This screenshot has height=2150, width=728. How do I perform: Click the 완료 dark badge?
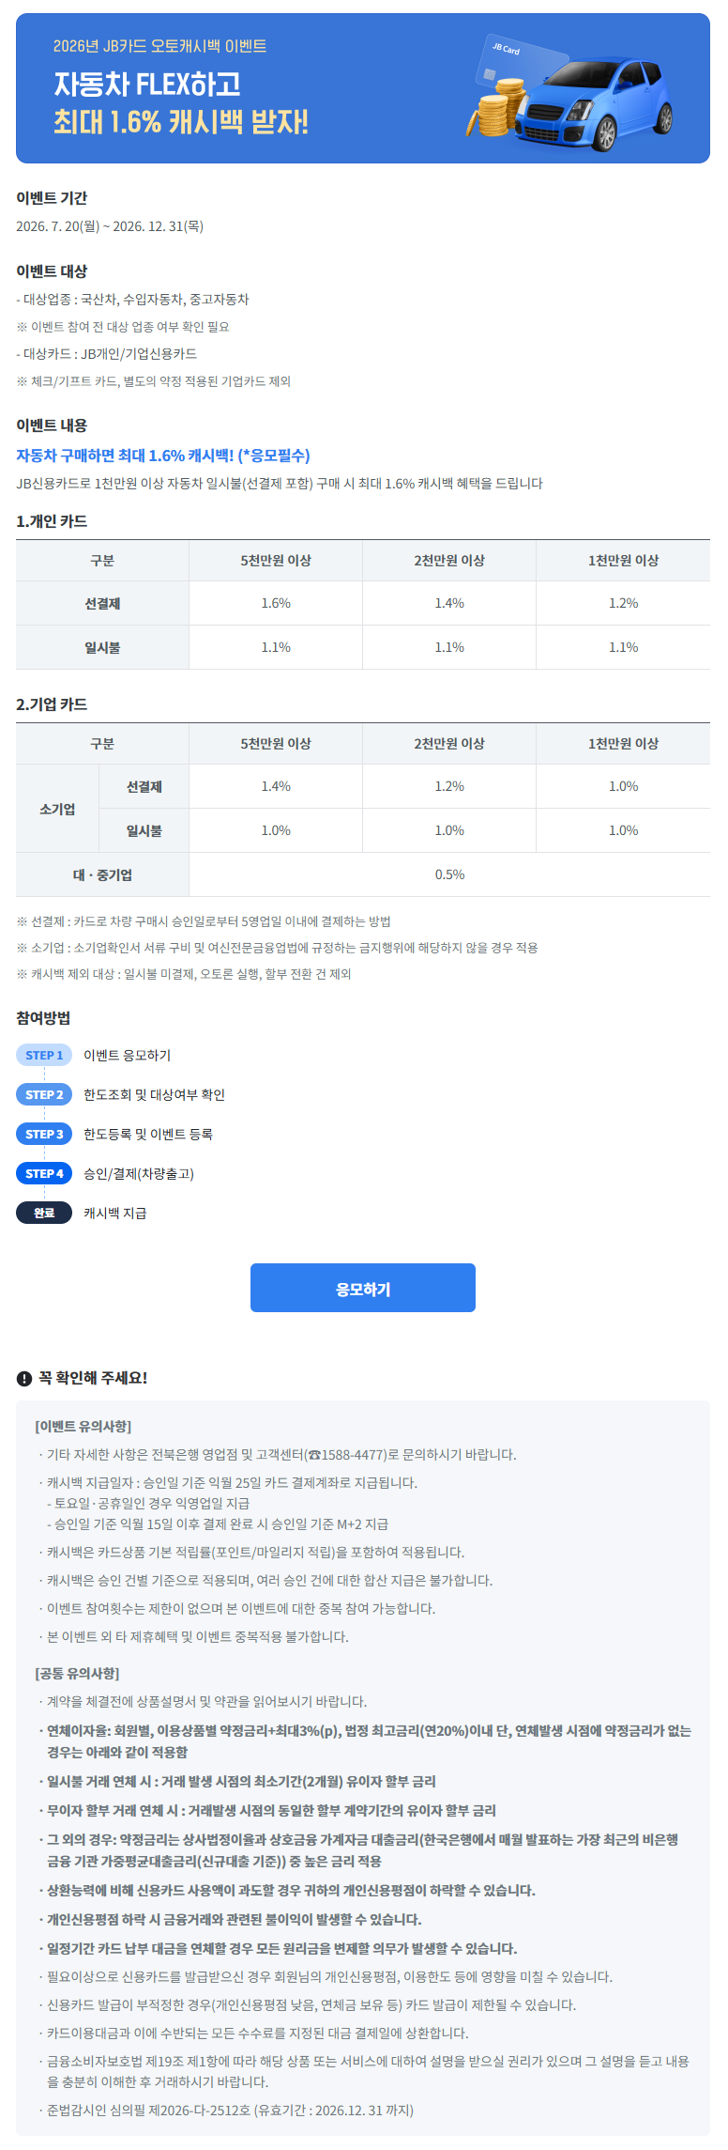click(x=44, y=1213)
